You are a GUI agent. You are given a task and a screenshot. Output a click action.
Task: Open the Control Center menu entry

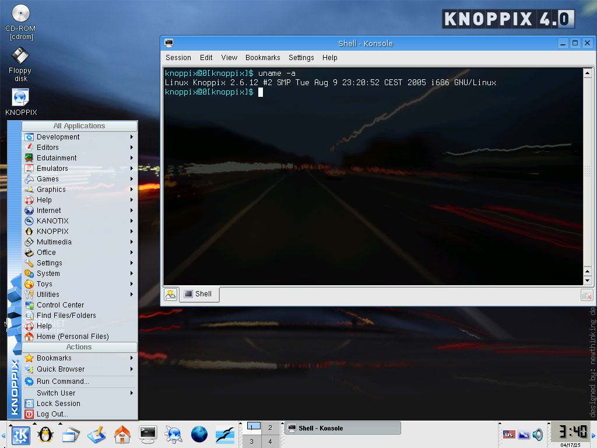[x=80, y=304]
